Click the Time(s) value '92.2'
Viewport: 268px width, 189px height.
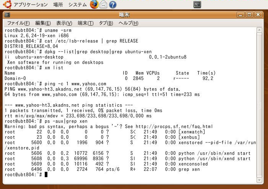click(x=208, y=78)
